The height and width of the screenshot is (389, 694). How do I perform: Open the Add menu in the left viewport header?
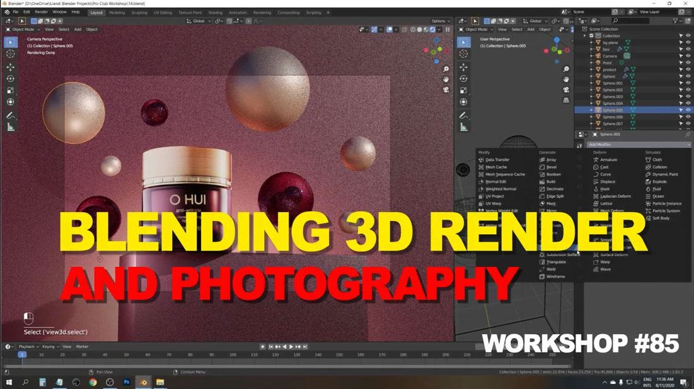click(78, 29)
